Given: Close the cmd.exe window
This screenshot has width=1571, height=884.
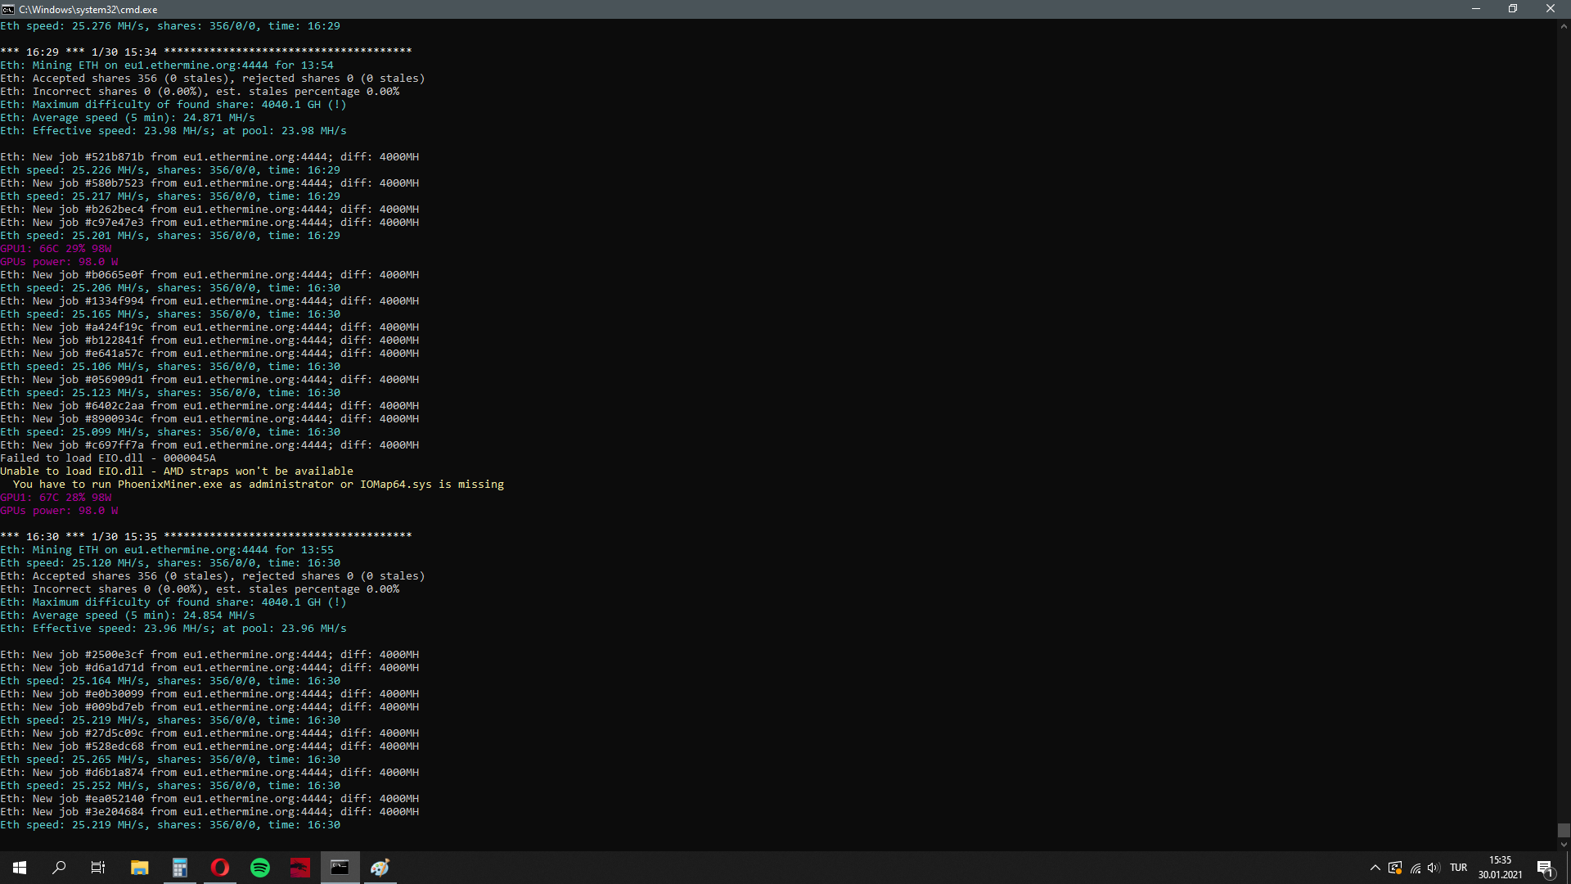Looking at the screenshot, I should coord(1551,9).
